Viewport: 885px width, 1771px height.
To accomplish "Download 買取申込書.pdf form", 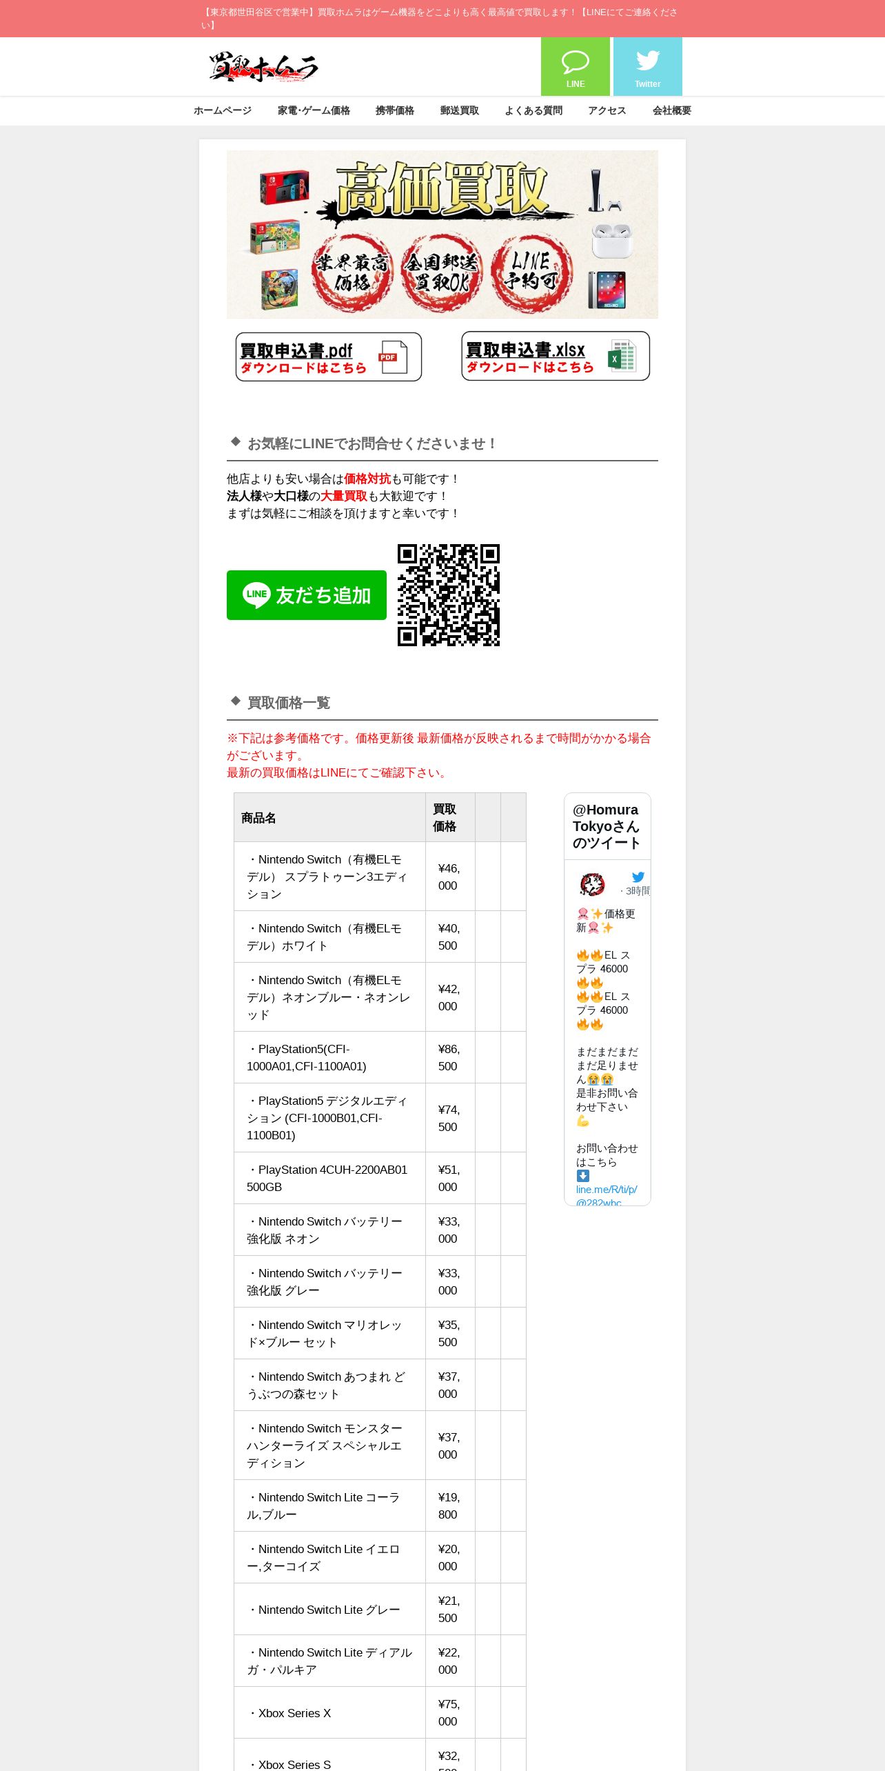I will coord(329,357).
